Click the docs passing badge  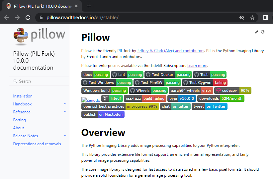click(x=96, y=75)
